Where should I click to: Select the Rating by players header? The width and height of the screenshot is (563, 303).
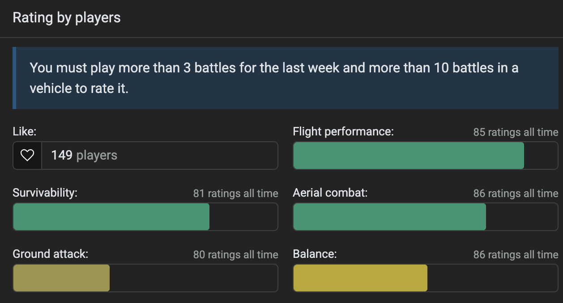[x=67, y=18]
